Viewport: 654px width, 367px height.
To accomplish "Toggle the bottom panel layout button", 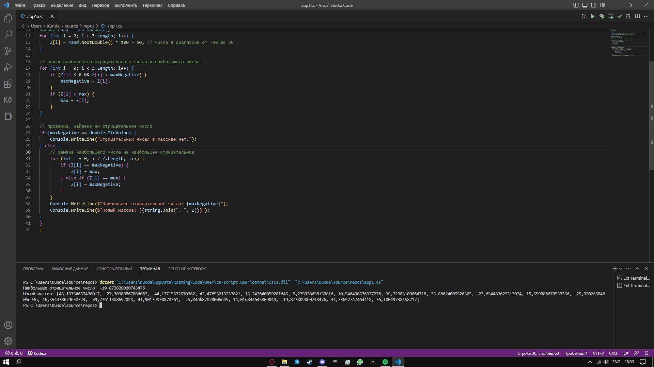I will 585,5.
